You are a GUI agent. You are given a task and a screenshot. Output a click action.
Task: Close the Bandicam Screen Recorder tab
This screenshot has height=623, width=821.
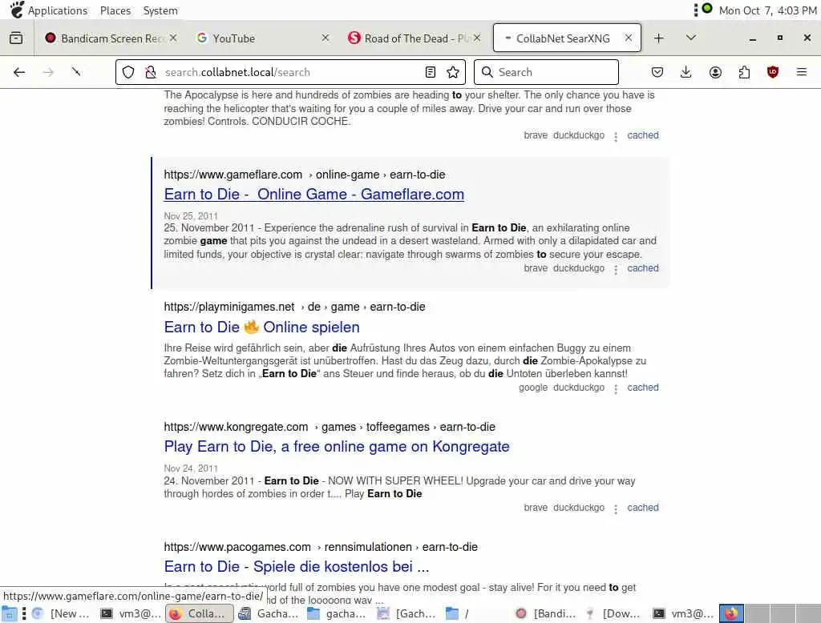173,38
